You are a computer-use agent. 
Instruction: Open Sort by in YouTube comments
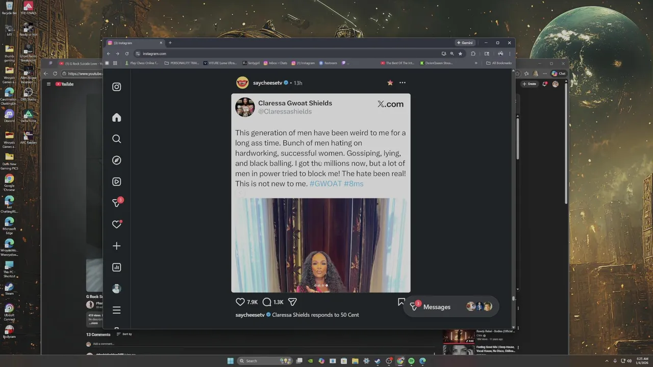(124, 334)
